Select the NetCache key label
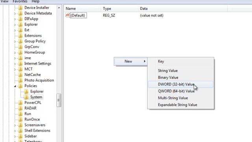Screen dimensions: 252x142 click(x=33, y=75)
